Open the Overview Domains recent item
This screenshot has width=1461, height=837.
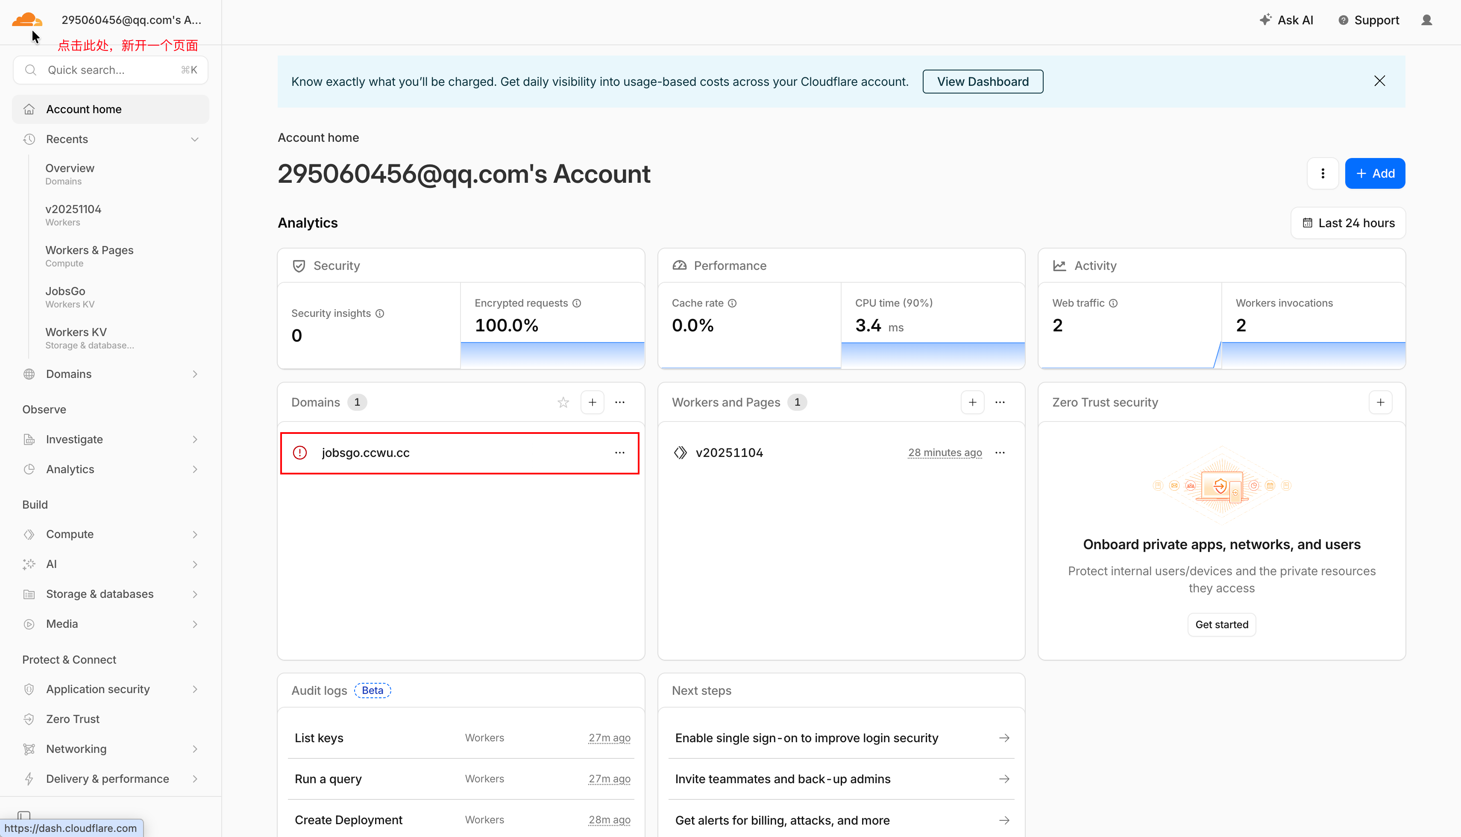[70, 174]
